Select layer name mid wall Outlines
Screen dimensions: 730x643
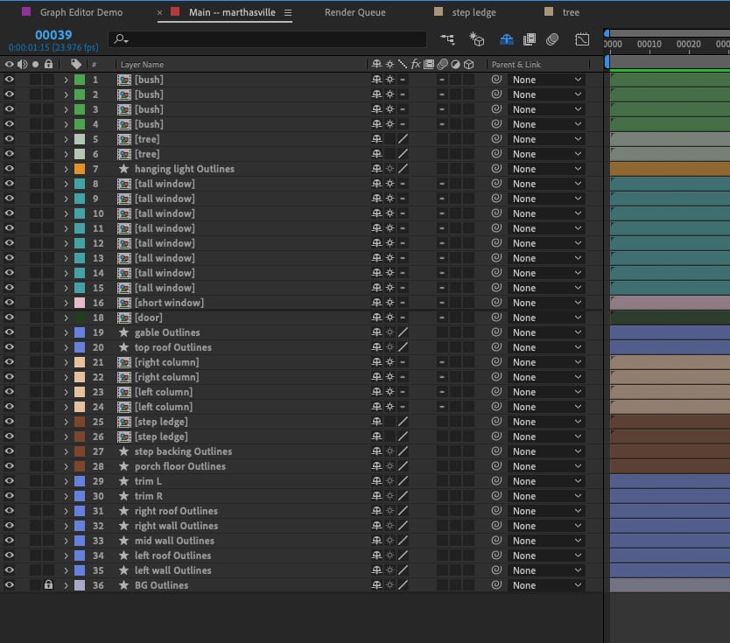[174, 541]
